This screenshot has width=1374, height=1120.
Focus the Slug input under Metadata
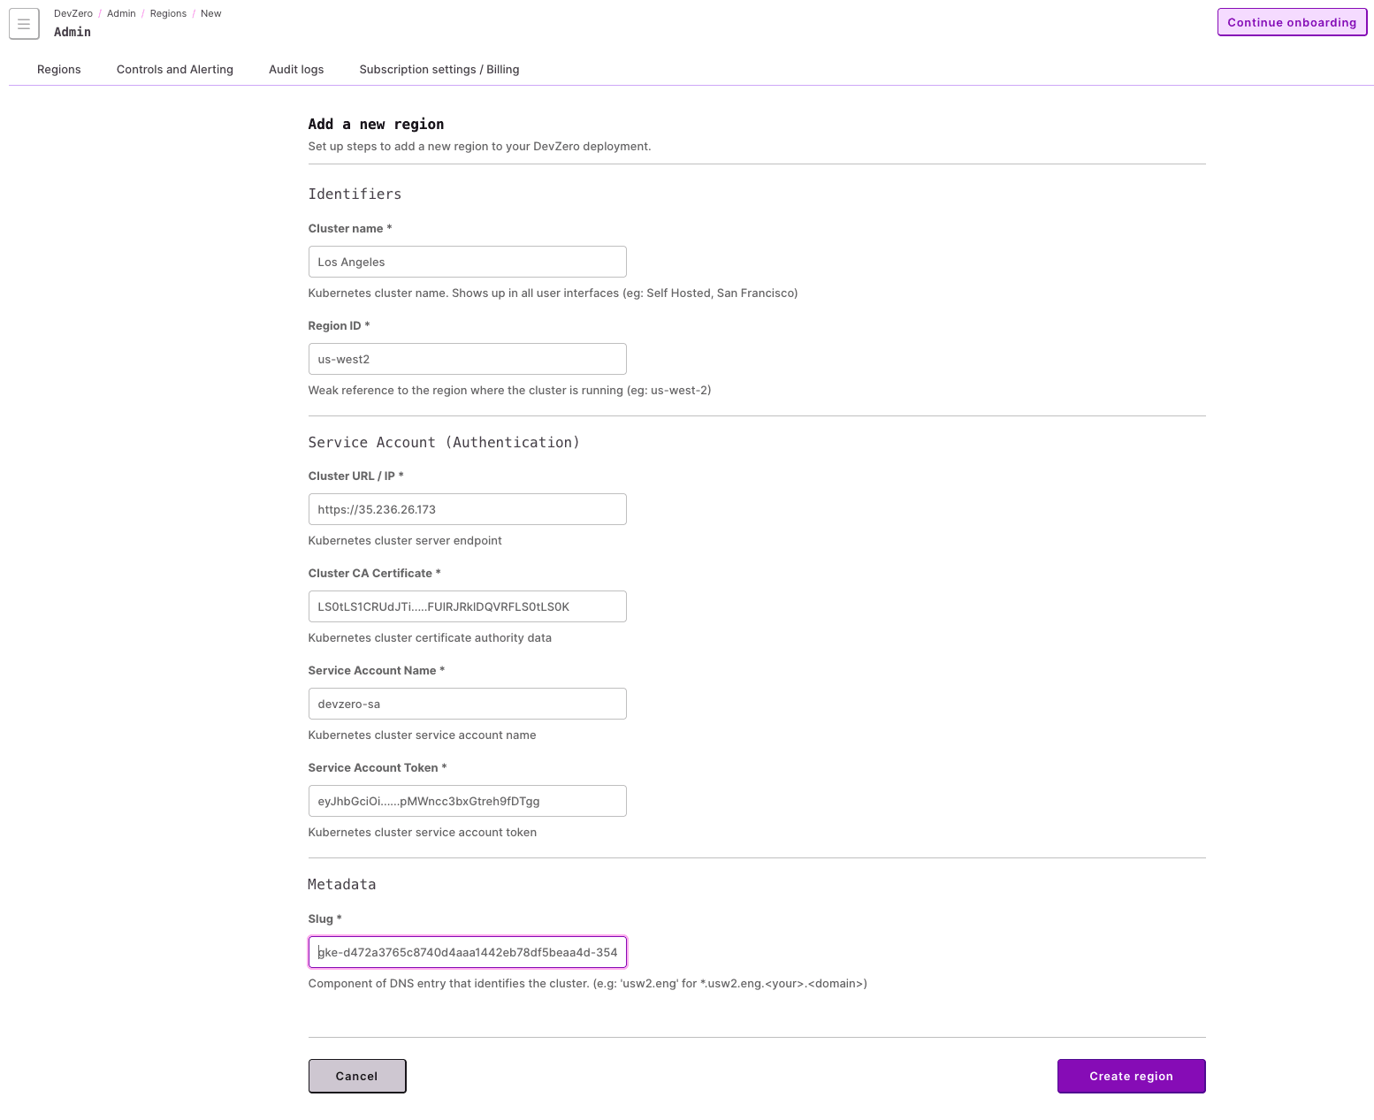(467, 952)
